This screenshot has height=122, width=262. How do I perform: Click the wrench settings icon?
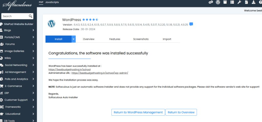coord(239,2)
